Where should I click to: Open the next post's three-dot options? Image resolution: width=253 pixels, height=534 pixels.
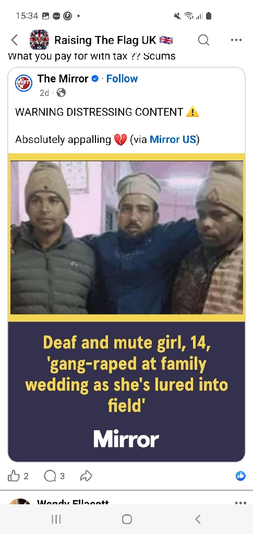[240, 502]
